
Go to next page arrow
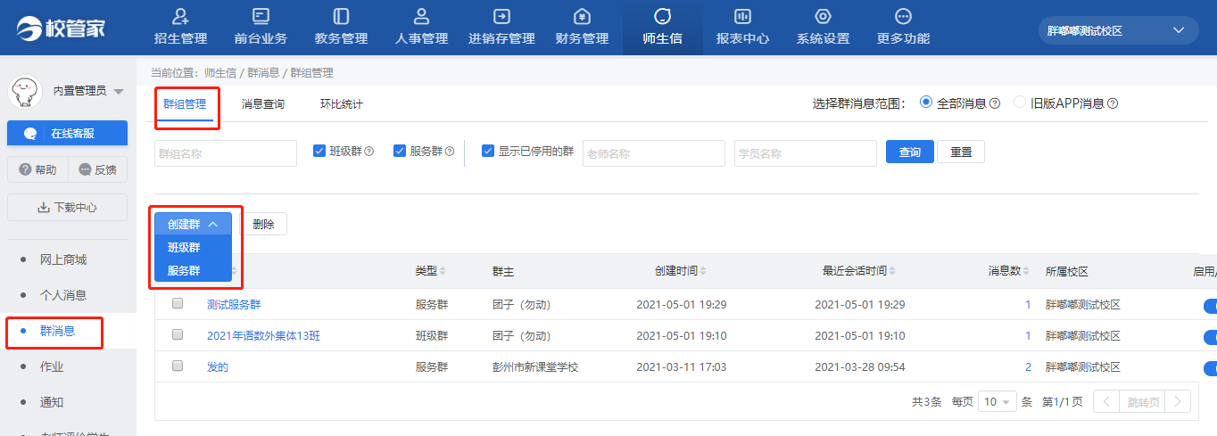(1180, 401)
